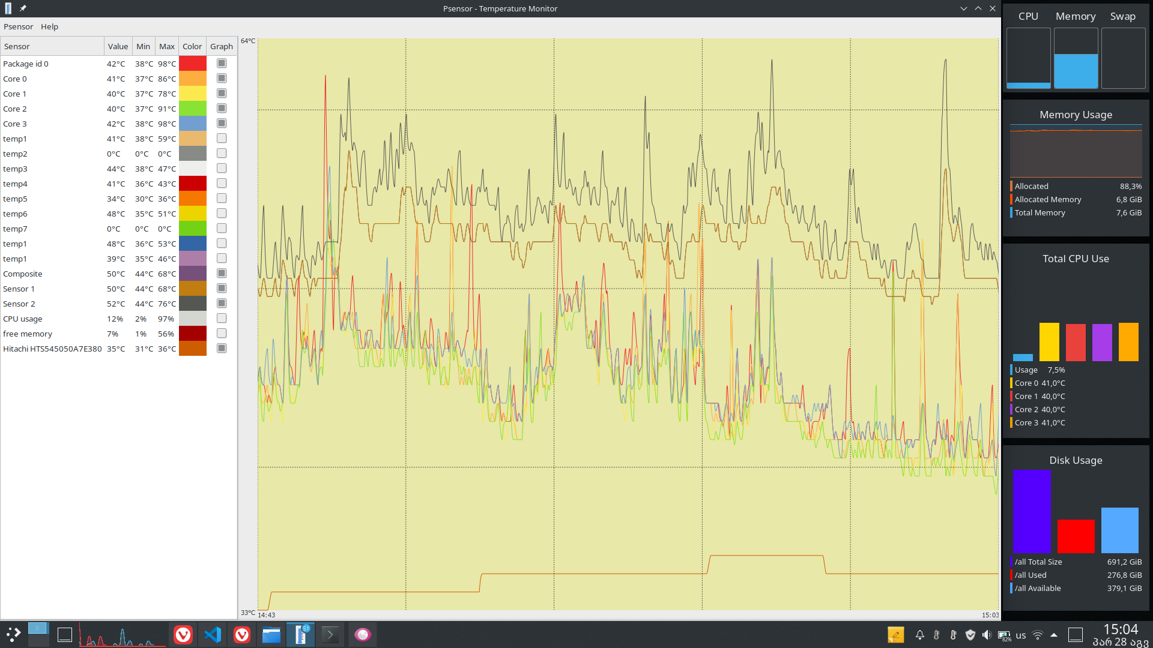Open the terminal taskbar icon
This screenshot has height=648, width=1153.
pyautogui.click(x=330, y=634)
